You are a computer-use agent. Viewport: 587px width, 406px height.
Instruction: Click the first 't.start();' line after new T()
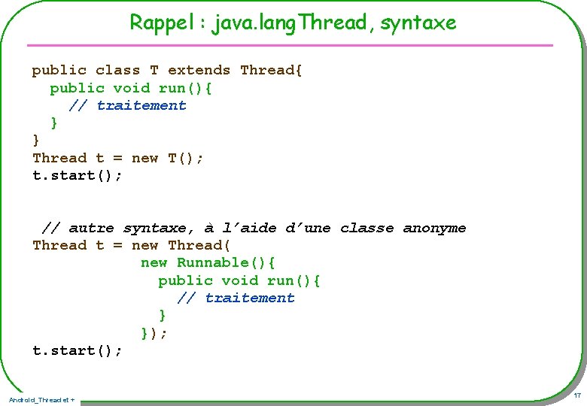point(77,175)
